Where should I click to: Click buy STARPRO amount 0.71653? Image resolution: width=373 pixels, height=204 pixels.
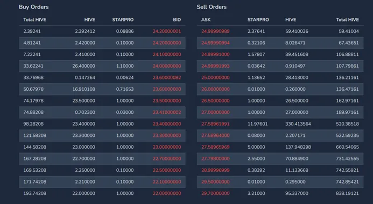pyautogui.click(x=125, y=89)
